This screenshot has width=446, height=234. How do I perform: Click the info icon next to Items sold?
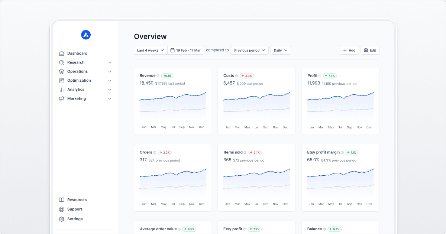pyautogui.click(x=245, y=153)
